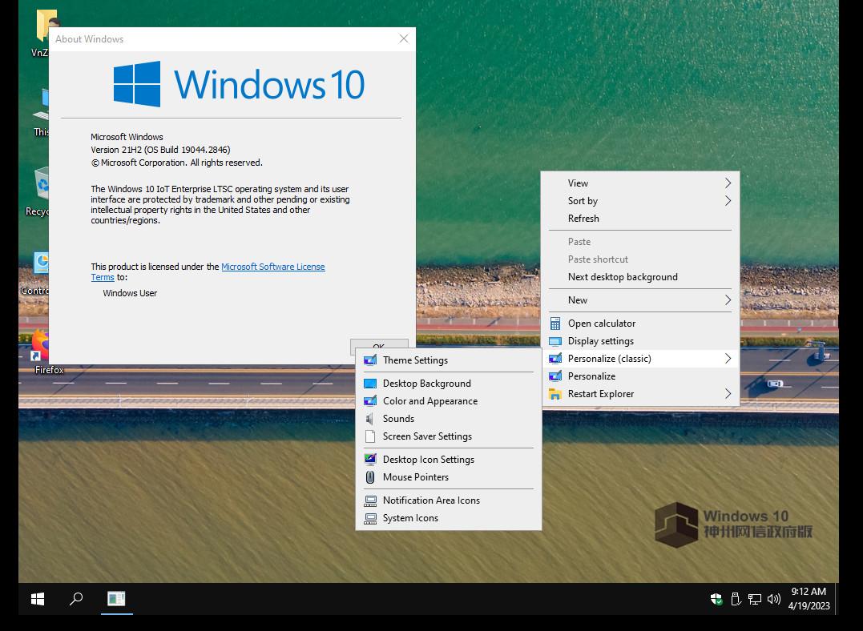Open the Windows Start button
The width and height of the screenshot is (863, 631).
point(38,599)
